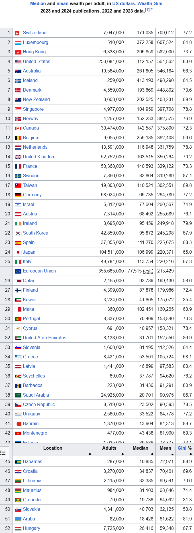194x533 pixels.
Task: Open the Ireland country link
Action: 30,223
